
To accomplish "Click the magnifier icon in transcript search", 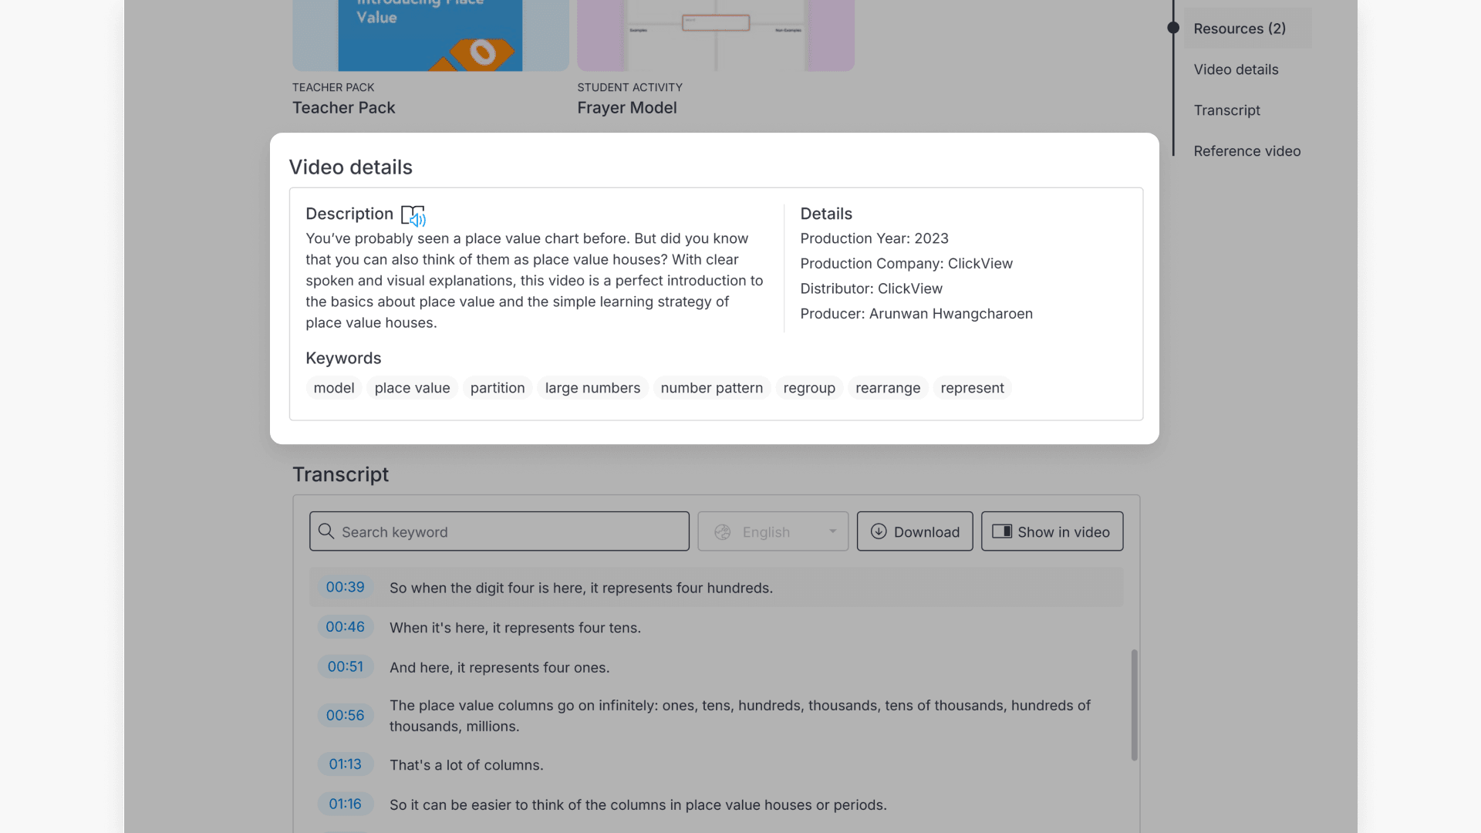I will click(x=326, y=531).
